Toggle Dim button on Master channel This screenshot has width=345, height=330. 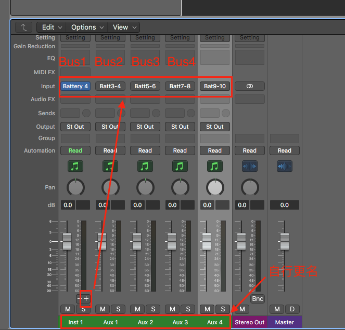click(292, 309)
